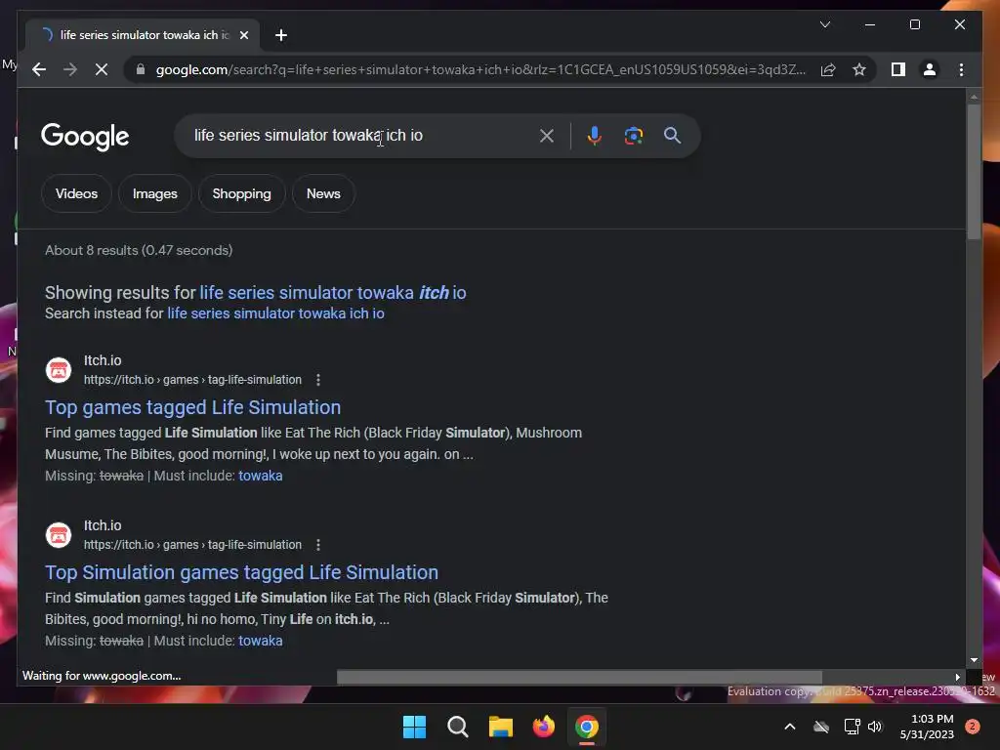Click the 'About 8 results' stats text
This screenshot has height=750, width=1000.
click(x=139, y=250)
